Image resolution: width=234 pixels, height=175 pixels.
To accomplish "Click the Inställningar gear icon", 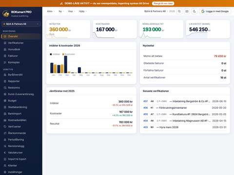I will tap(5, 172).
